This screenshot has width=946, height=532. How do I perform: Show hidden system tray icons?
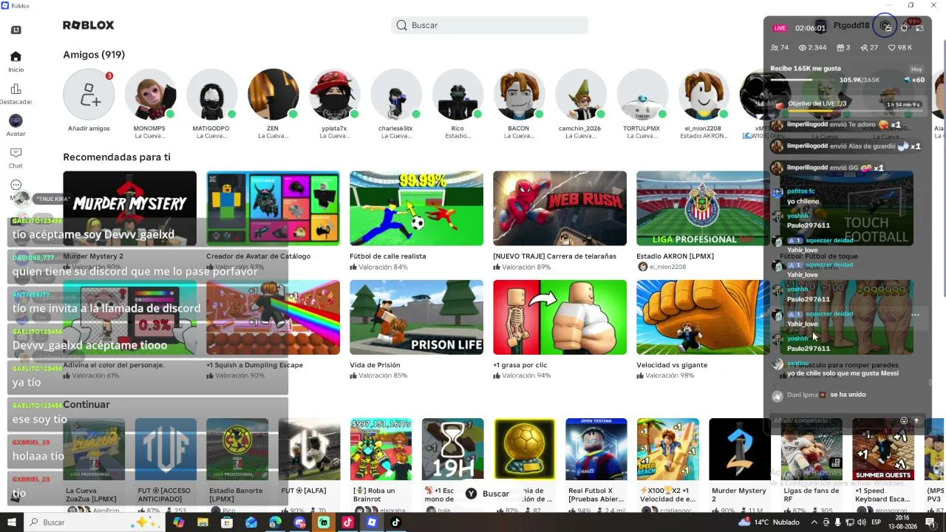[x=814, y=522]
